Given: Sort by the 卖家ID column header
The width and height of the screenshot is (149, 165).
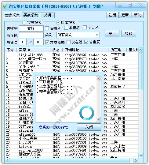Looking at the screenshot, I should pos(34,50).
